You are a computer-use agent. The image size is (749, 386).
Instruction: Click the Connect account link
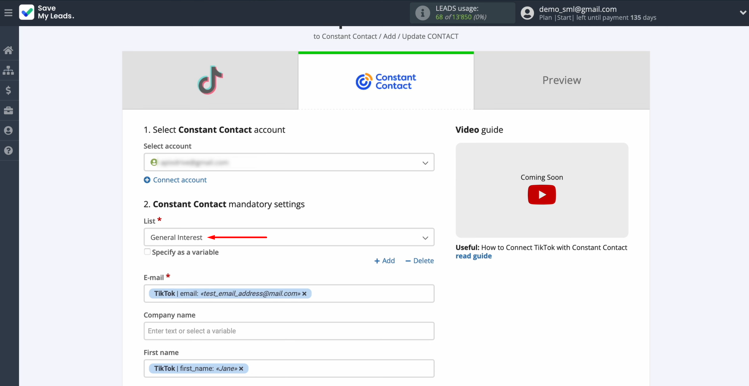point(179,180)
